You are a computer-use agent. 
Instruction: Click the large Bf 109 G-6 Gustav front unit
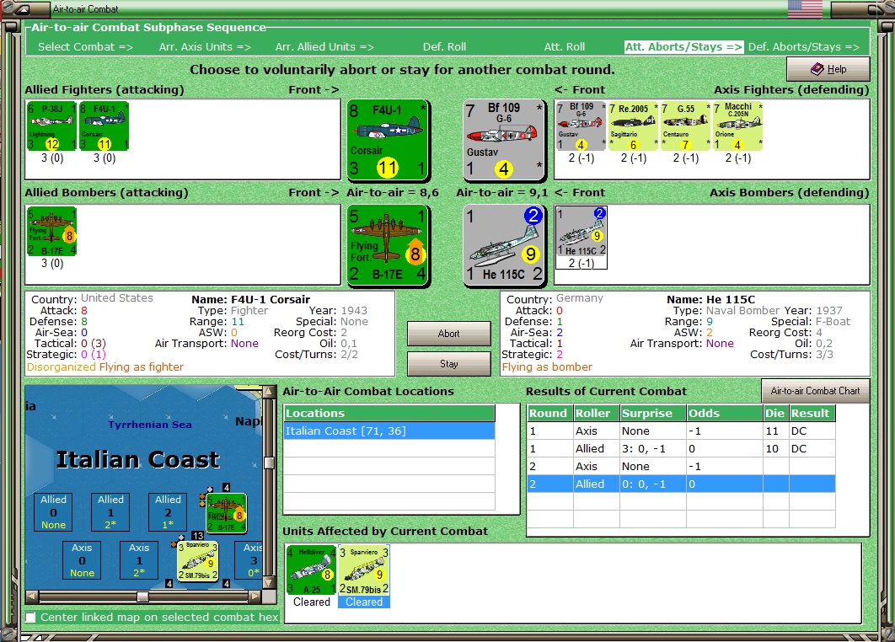(504, 140)
